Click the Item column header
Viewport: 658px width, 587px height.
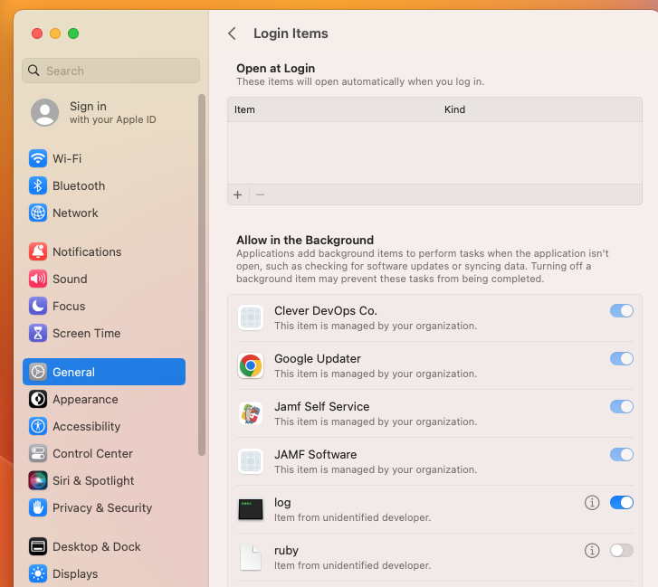pos(244,109)
